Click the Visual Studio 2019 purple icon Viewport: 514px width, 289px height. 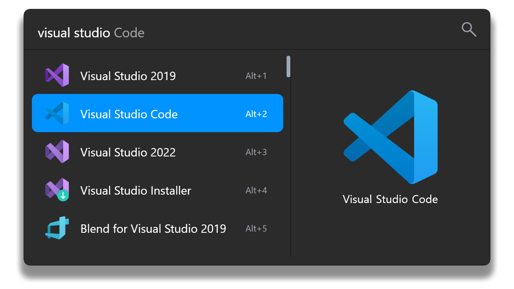click(57, 76)
